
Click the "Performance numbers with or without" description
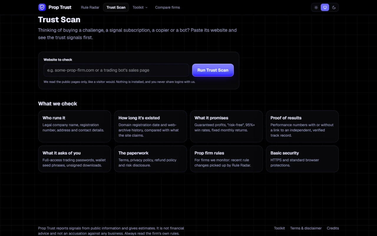(x=302, y=130)
